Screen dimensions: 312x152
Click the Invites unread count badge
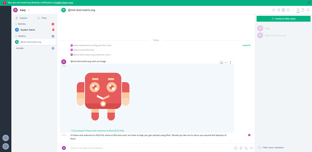tap(53, 24)
